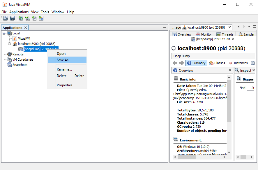This screenshot has width=258, height=170.
Task: Close the Applications panel tab
Action: 26,27
